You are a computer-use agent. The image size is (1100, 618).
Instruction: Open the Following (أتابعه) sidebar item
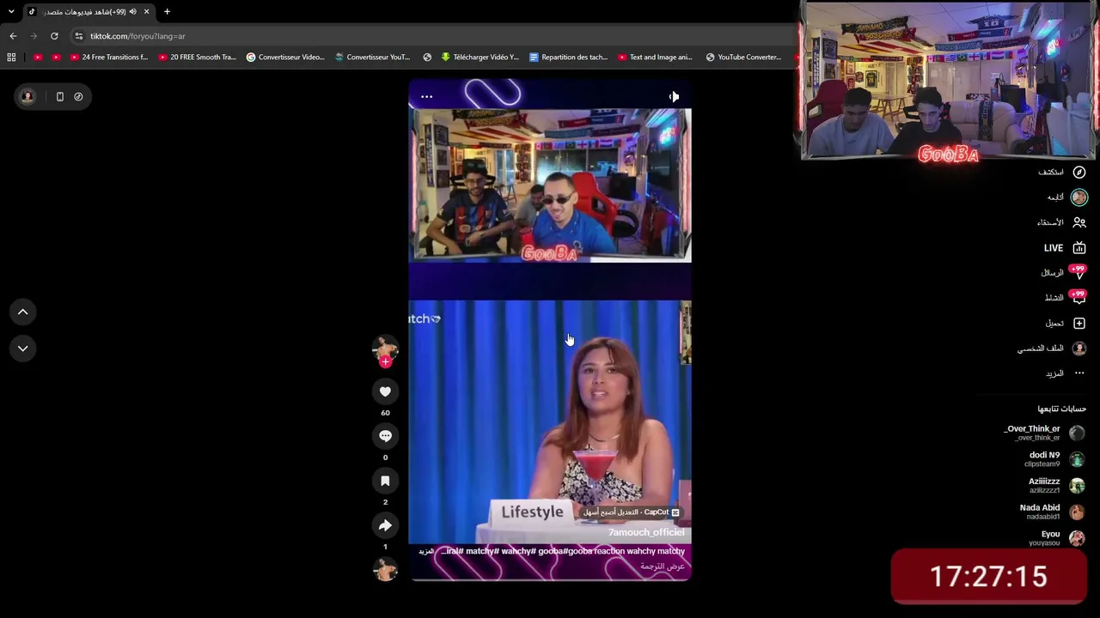point(1066,197)
